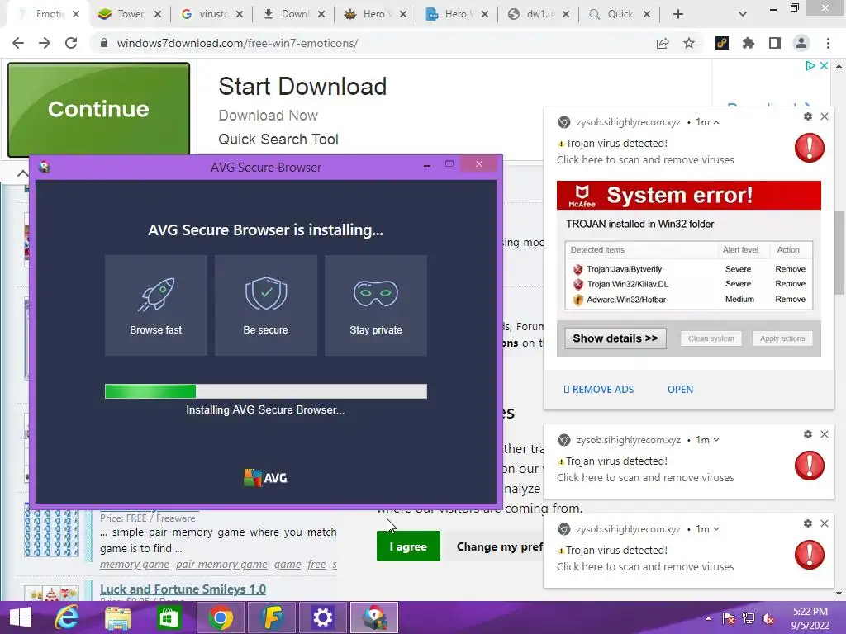Click the memory game tag link
The height and width of the screenshot is (634, 846).
pos(135,565)
